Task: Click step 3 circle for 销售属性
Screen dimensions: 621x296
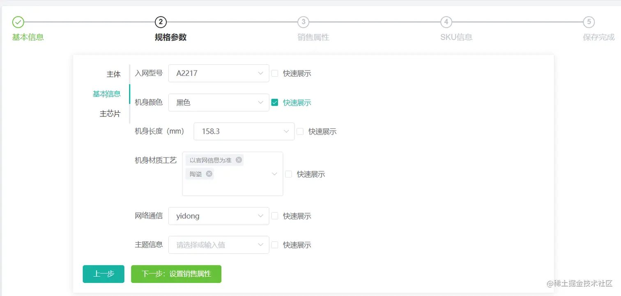Action: (304, 22)
